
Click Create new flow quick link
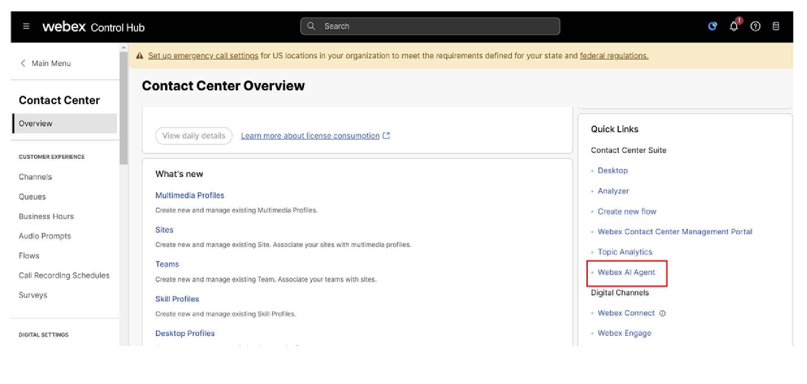[627, 212]
